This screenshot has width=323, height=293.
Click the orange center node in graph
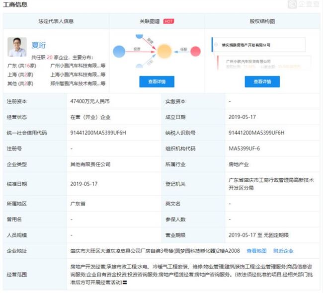pyautogui.click(x=164, y=51)
